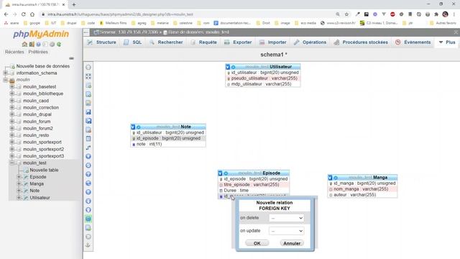This screenshot has width=460, height=259.
Task: Click the create table icon in designer toolbar
Action: 88,139
